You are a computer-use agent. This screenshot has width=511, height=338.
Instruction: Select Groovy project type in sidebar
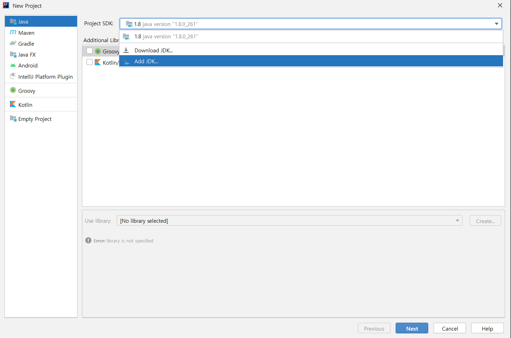click(x=41, y=91)
